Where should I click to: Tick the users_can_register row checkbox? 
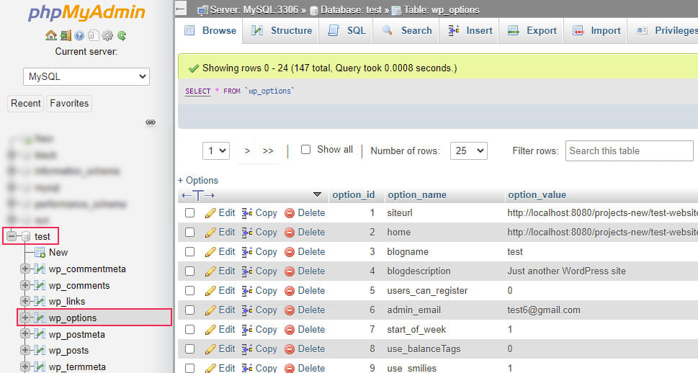(189, 291)
